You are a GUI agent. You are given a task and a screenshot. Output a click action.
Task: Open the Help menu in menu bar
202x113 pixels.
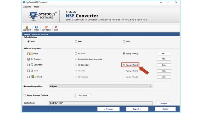tap(37, 7)
